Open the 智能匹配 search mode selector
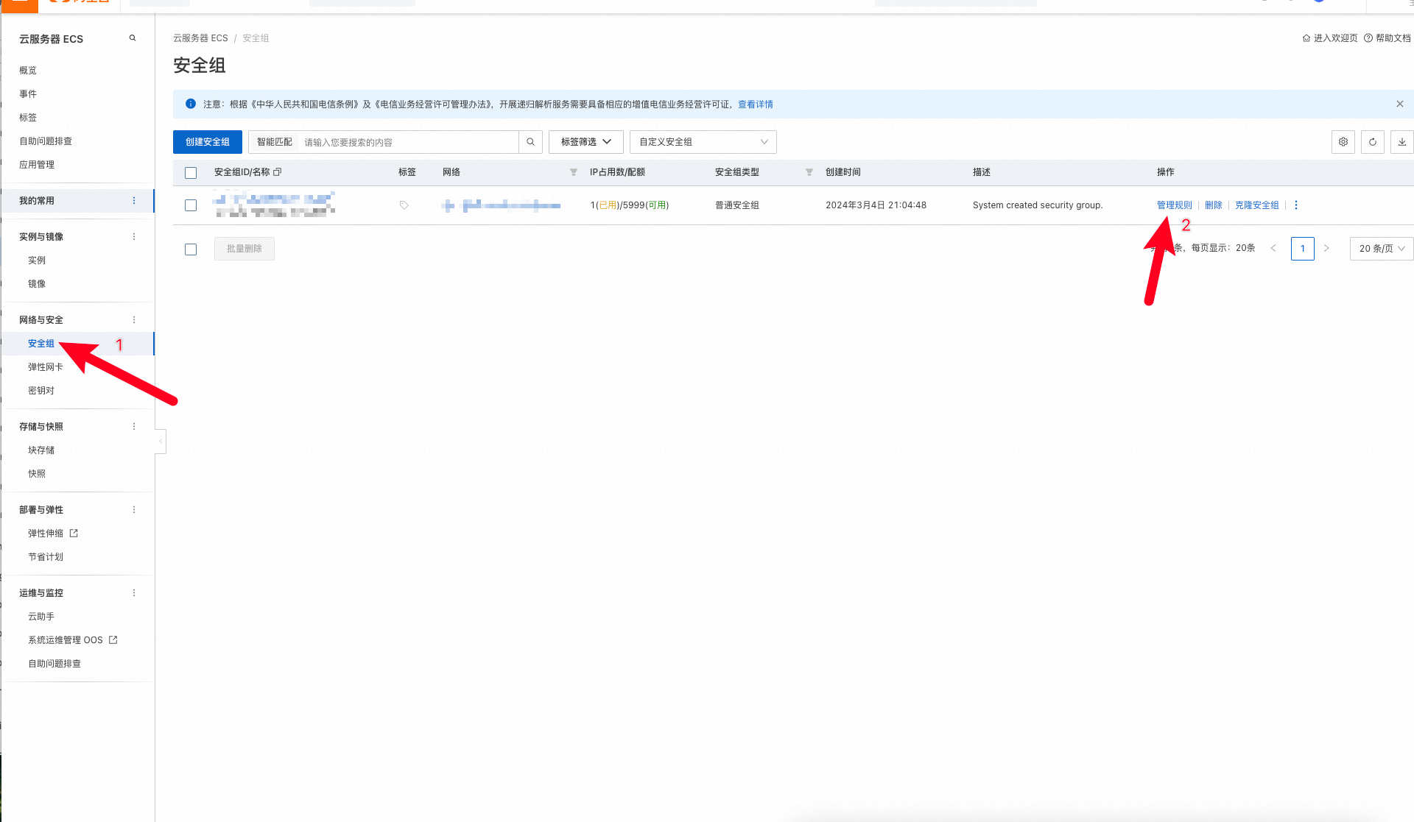Viewport: 1414px width, 822px height. [x=274, y=142]
